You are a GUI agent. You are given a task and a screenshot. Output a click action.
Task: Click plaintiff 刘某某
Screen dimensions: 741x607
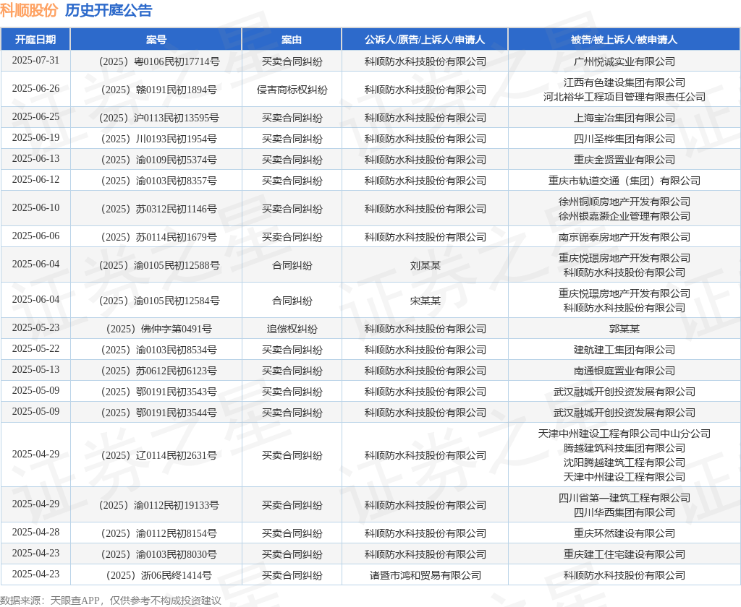425,266
